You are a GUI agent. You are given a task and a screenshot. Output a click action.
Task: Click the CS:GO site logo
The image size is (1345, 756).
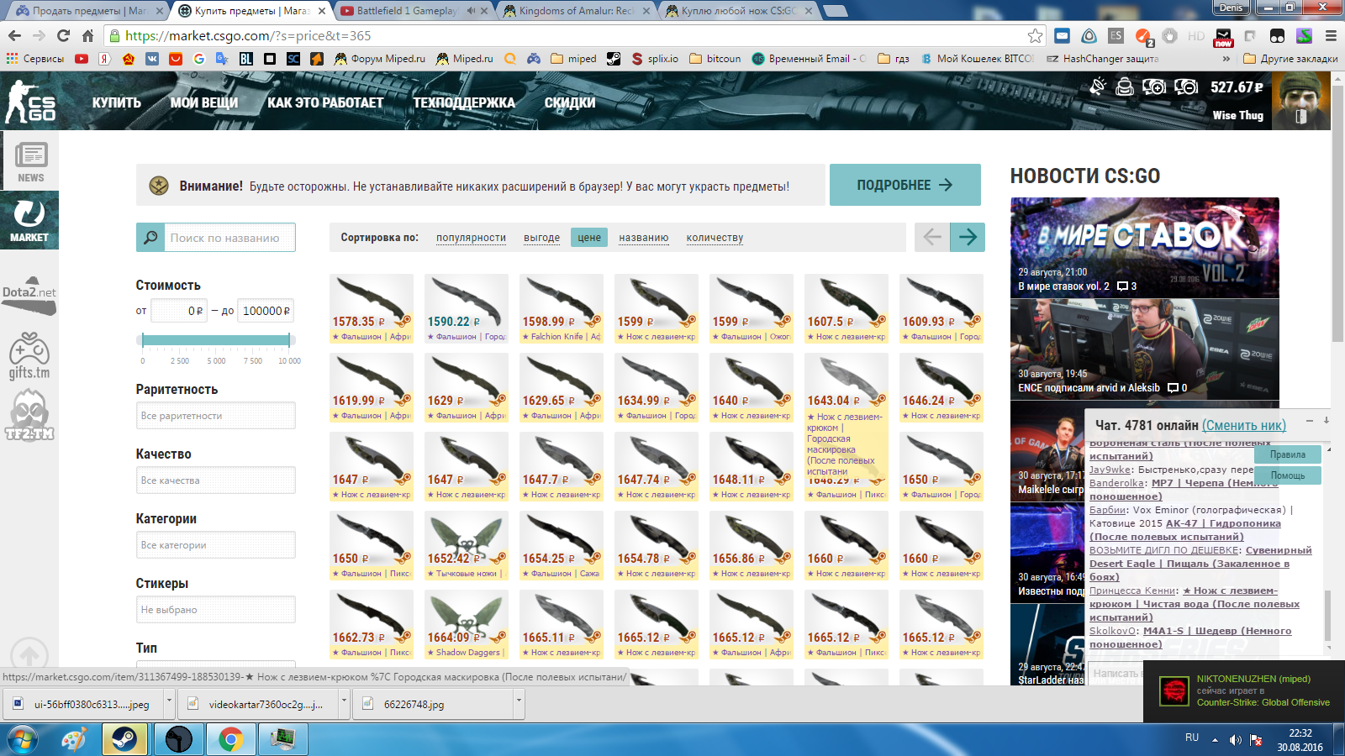(x=31, y=102)
